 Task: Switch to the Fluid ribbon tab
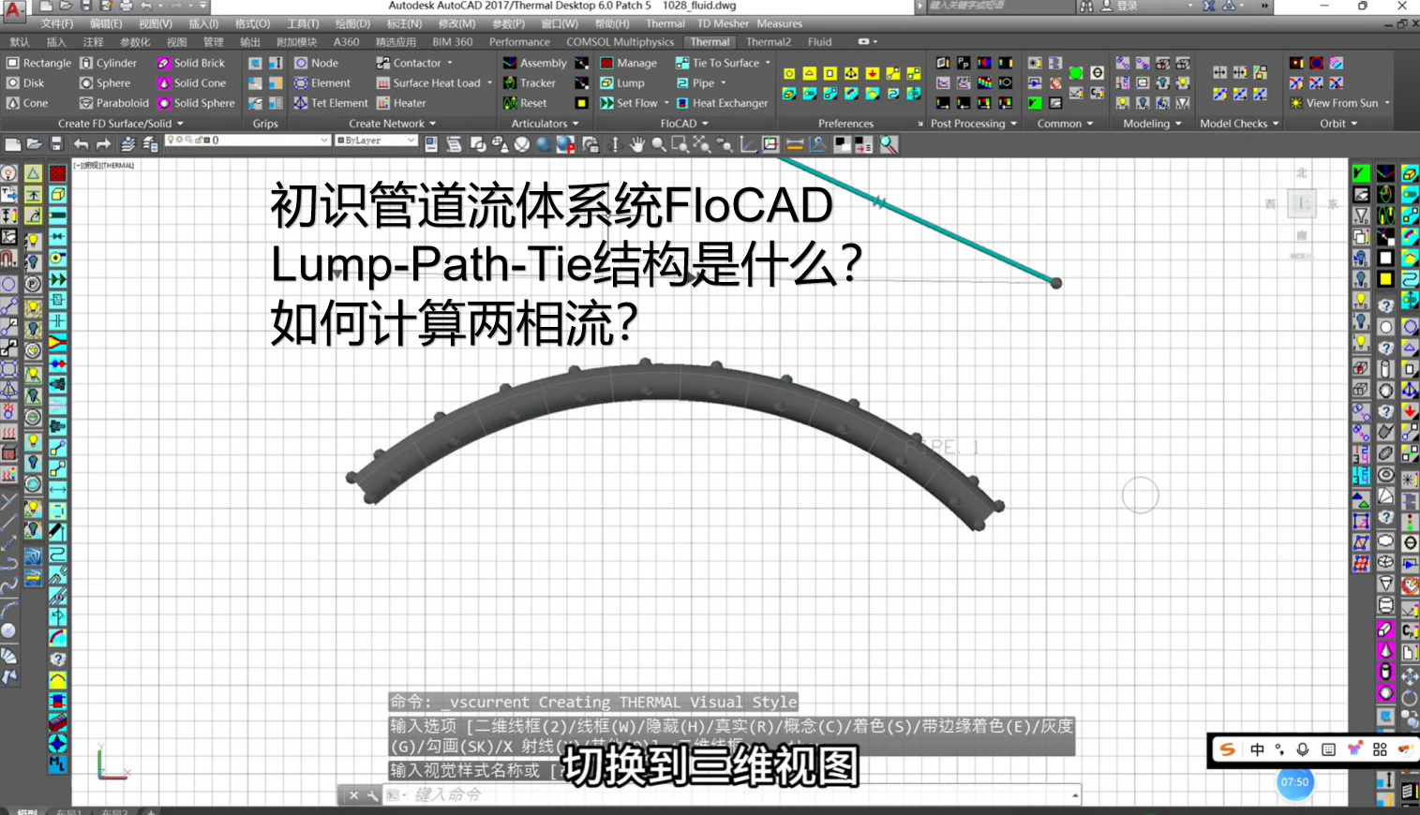[x=820, y=42]
